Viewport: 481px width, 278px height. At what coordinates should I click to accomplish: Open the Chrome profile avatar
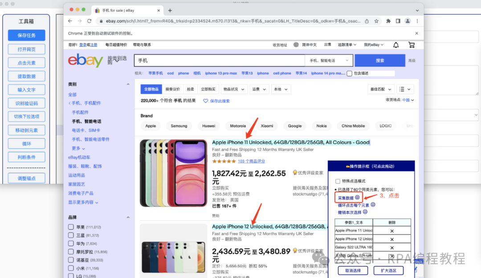(408, 21)
